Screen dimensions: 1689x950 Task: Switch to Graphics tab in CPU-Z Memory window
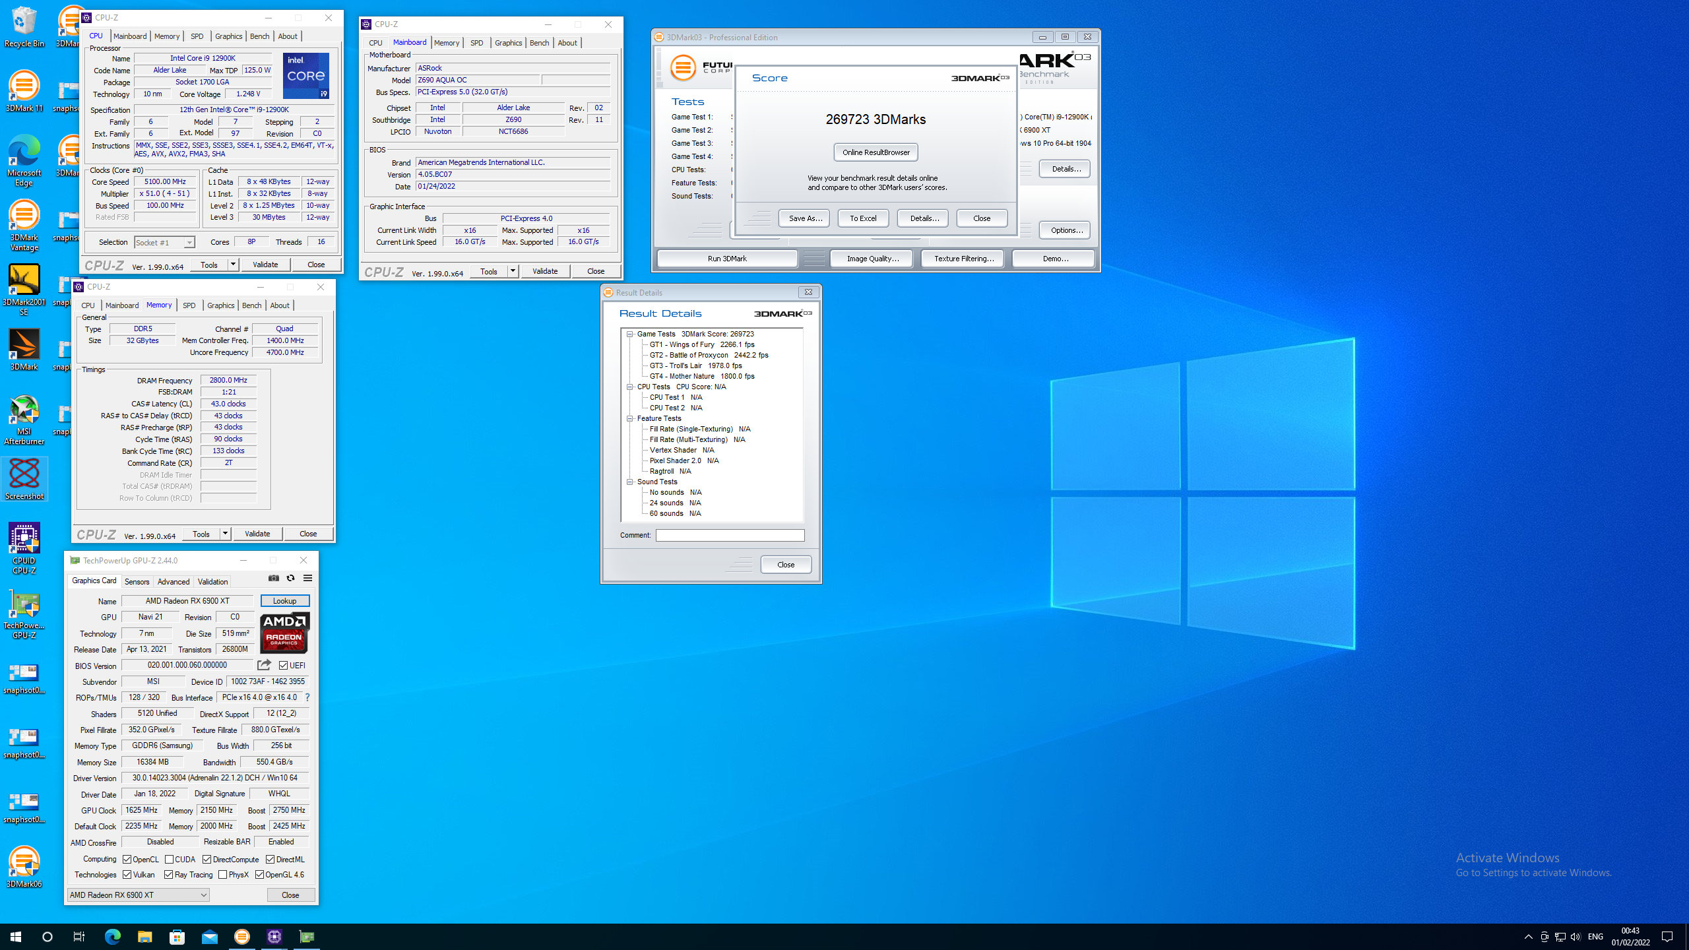tap(220, 305)
